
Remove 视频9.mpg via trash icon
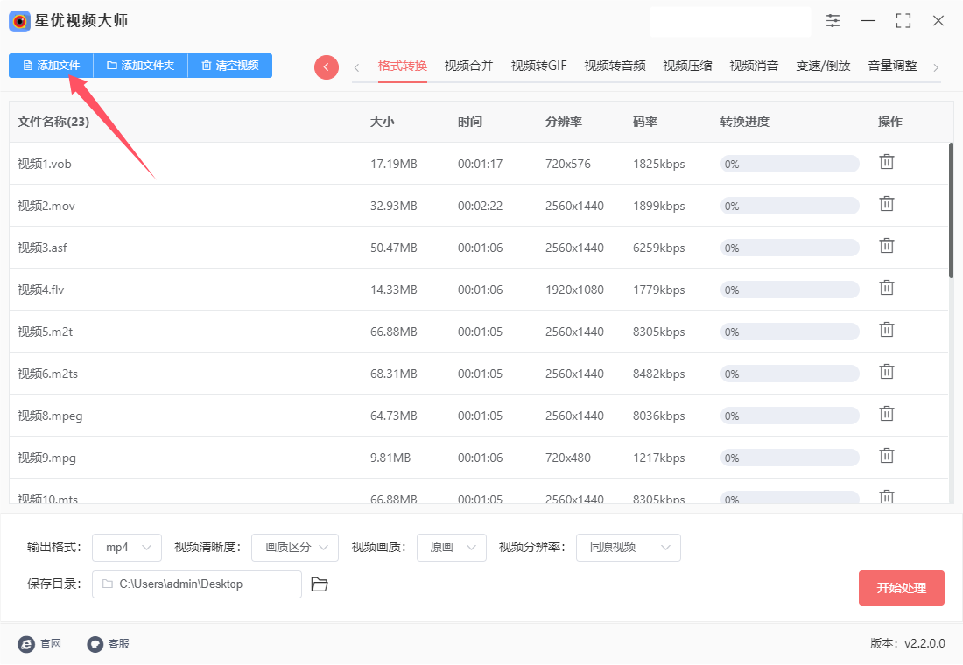pos(886,456)
